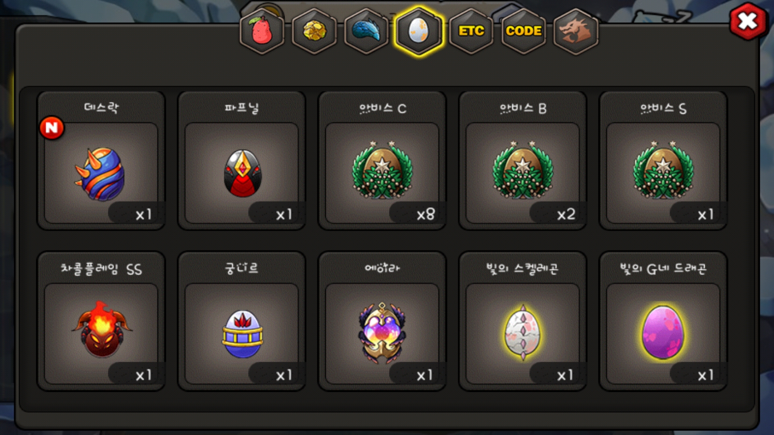Close inventory with the red X button

pyautogui.click(x=748, y=21)
